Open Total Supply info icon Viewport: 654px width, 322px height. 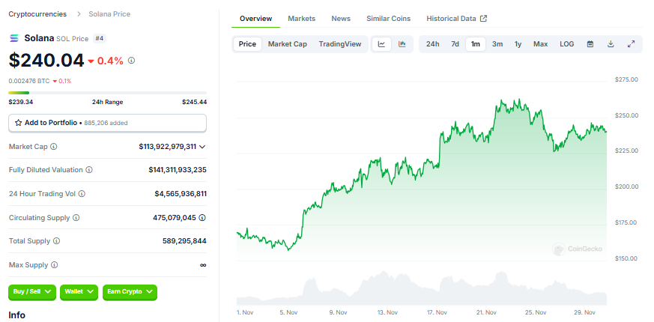pos(56,241)
